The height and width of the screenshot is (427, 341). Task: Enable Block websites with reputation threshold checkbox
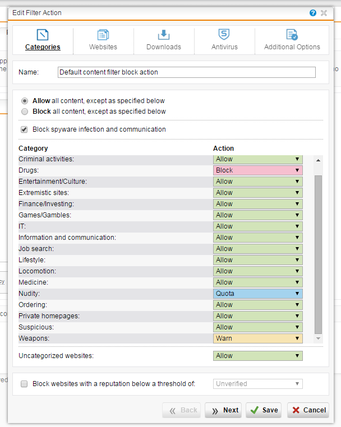coord(24,384)
